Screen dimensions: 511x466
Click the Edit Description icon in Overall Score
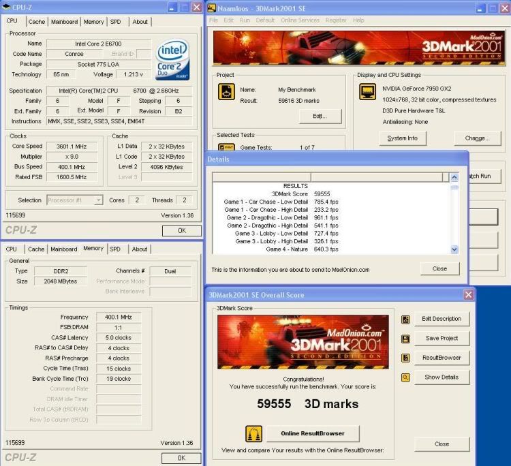pos(406,319)
